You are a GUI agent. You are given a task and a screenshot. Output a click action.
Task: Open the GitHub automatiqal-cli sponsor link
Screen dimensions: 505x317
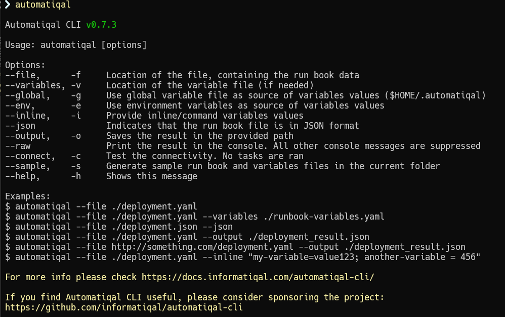coord(124,307)
